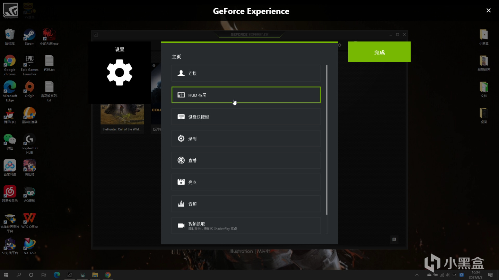Screen dimensions: 499x280
Task: Click the camera icon beside 视频抓取
Action: pyautogui.click(x=181, y=226)
